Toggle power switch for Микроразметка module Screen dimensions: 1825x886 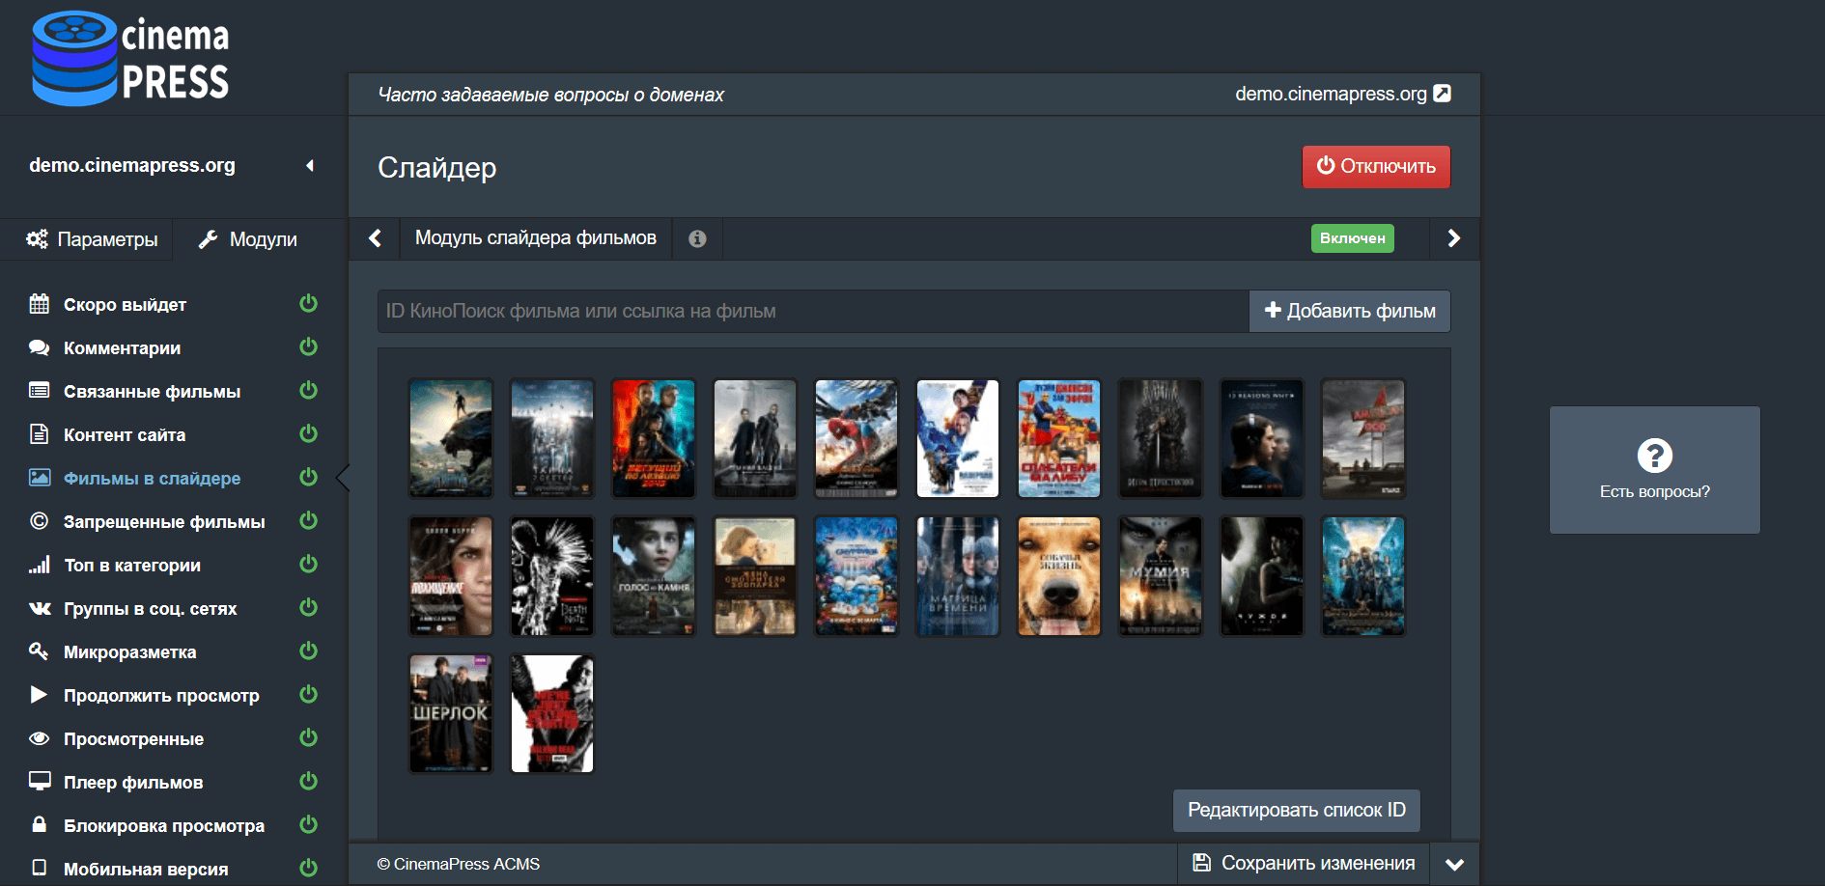click(x=308, y=651)
